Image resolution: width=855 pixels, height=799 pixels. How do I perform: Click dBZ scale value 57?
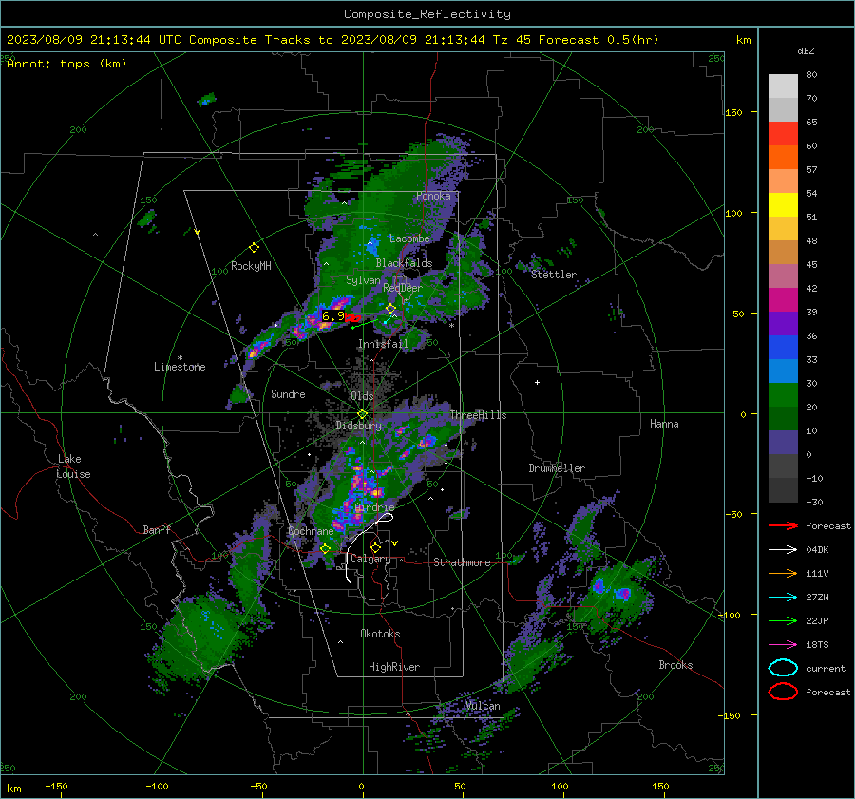811,170
